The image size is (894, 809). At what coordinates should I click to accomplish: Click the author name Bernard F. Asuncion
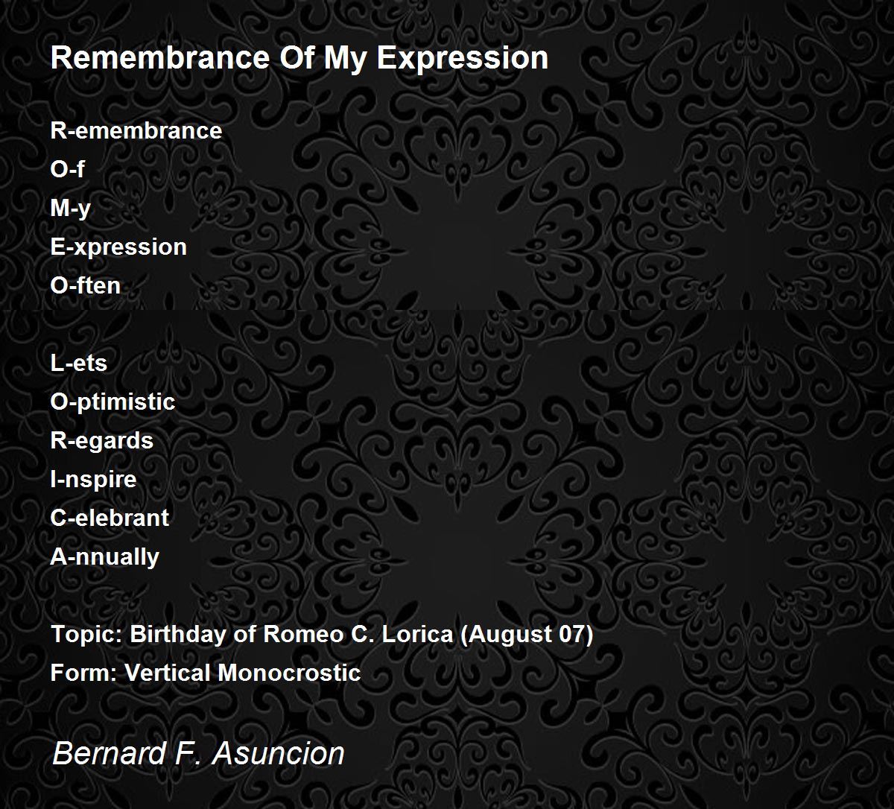pyautogui.click(x=198, y=753)
